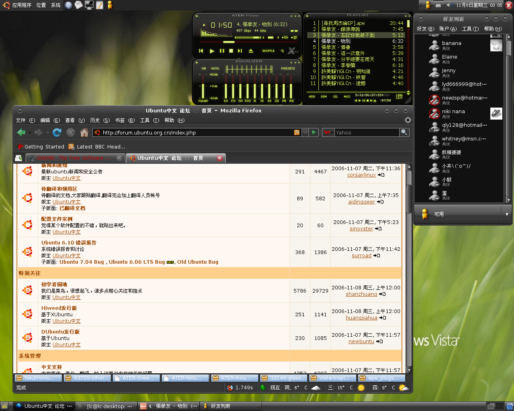Open equalizer PRESETS menu
This screenshot has width=514, height=411.
[288, 68]
